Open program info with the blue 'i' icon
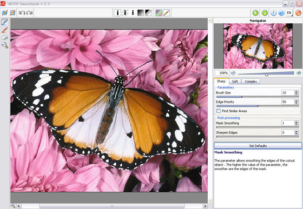The width and height of the screenshot is (303, 209). pos(273,13)
